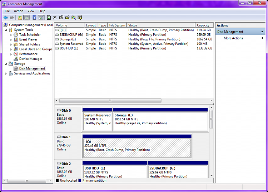Viewport: 268px width, 192px height.
Task: Sort by the Layout column header
Action: 91,25
